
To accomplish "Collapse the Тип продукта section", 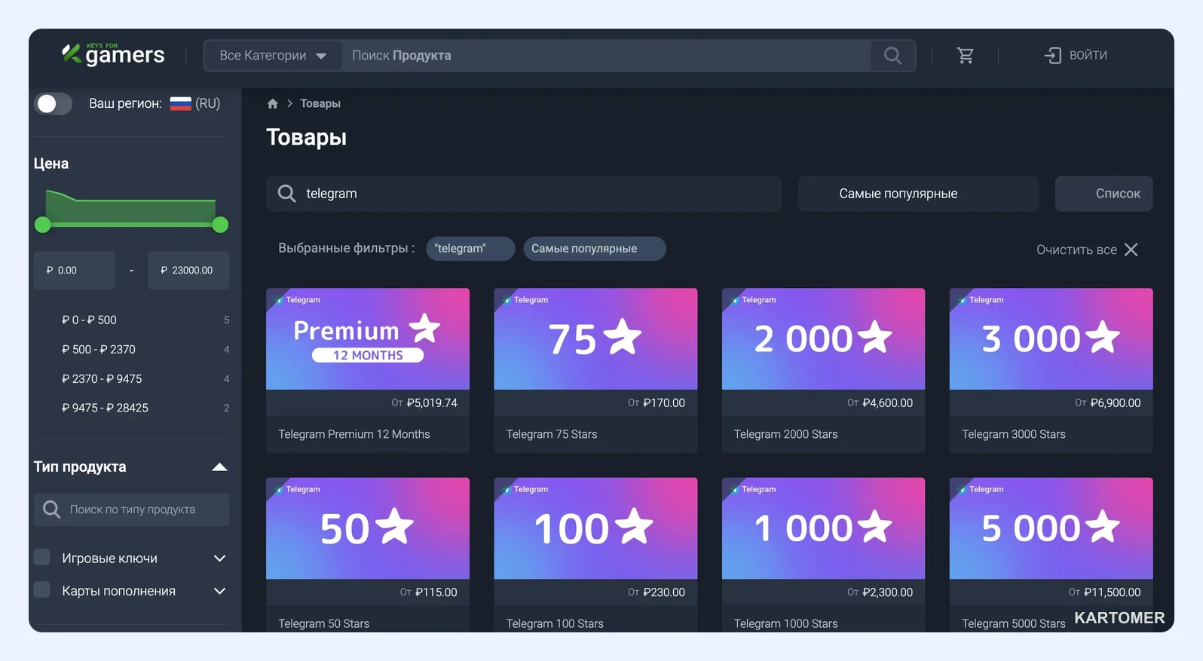I will (x=219, y=467).
